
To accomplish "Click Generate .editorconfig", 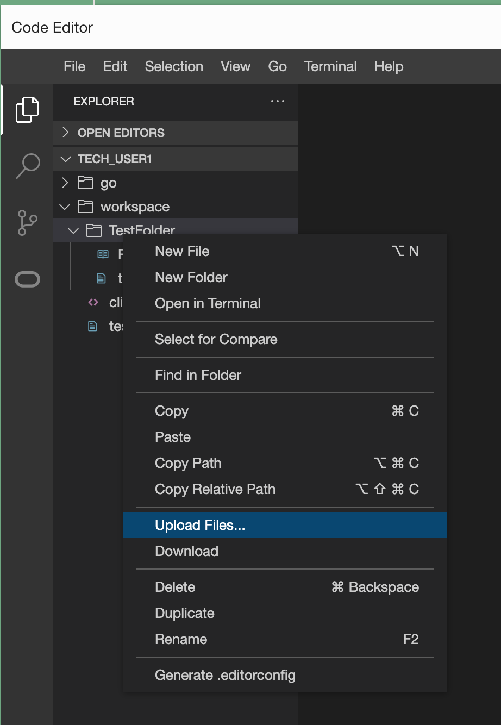I will coord(225,675).
